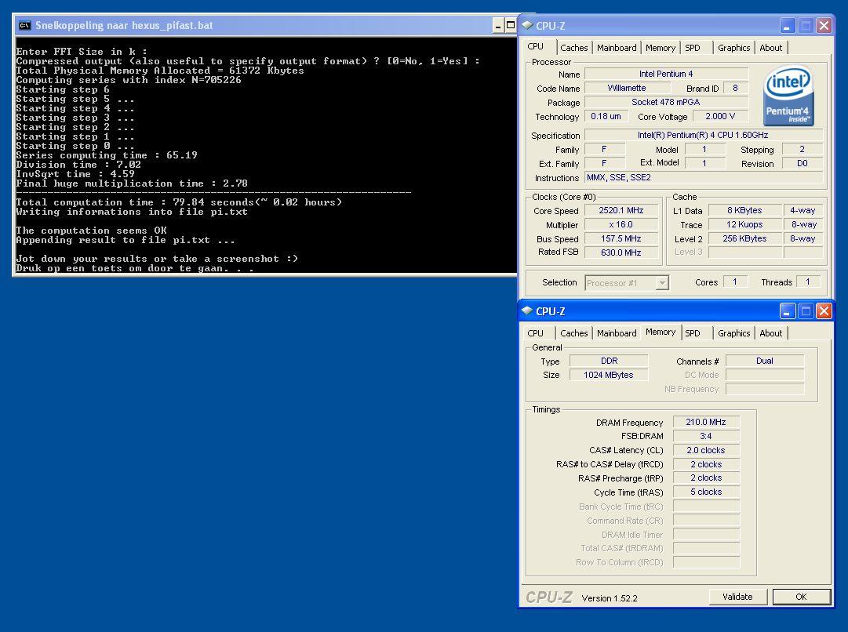Image resolution: width=848 pixels, height=632 pixels.
Task: Click the '1024 MBytes' memory size value
Action: click(x=609, y=375)
